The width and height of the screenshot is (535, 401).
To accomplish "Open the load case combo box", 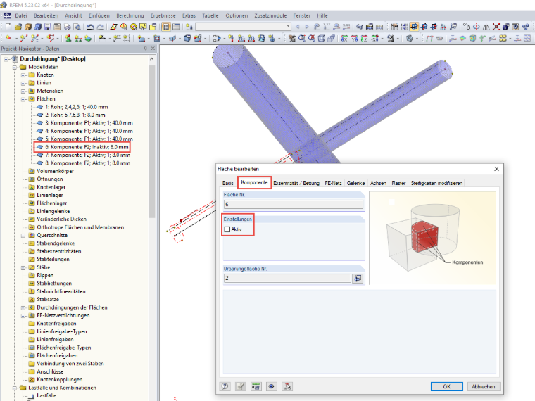I will [x=244, y=27].
